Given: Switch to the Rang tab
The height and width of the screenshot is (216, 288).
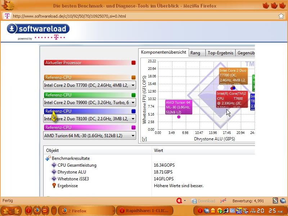Looking at the screenshot, I should click(195, 53).
